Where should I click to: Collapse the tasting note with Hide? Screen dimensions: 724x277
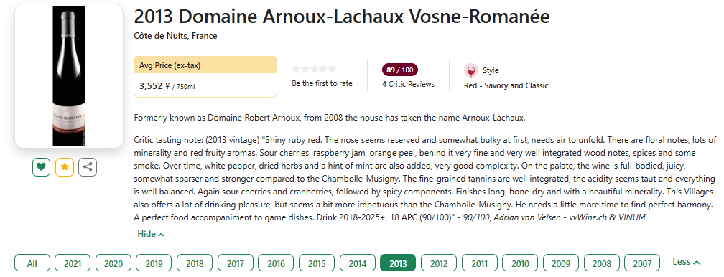pos(151,234)
